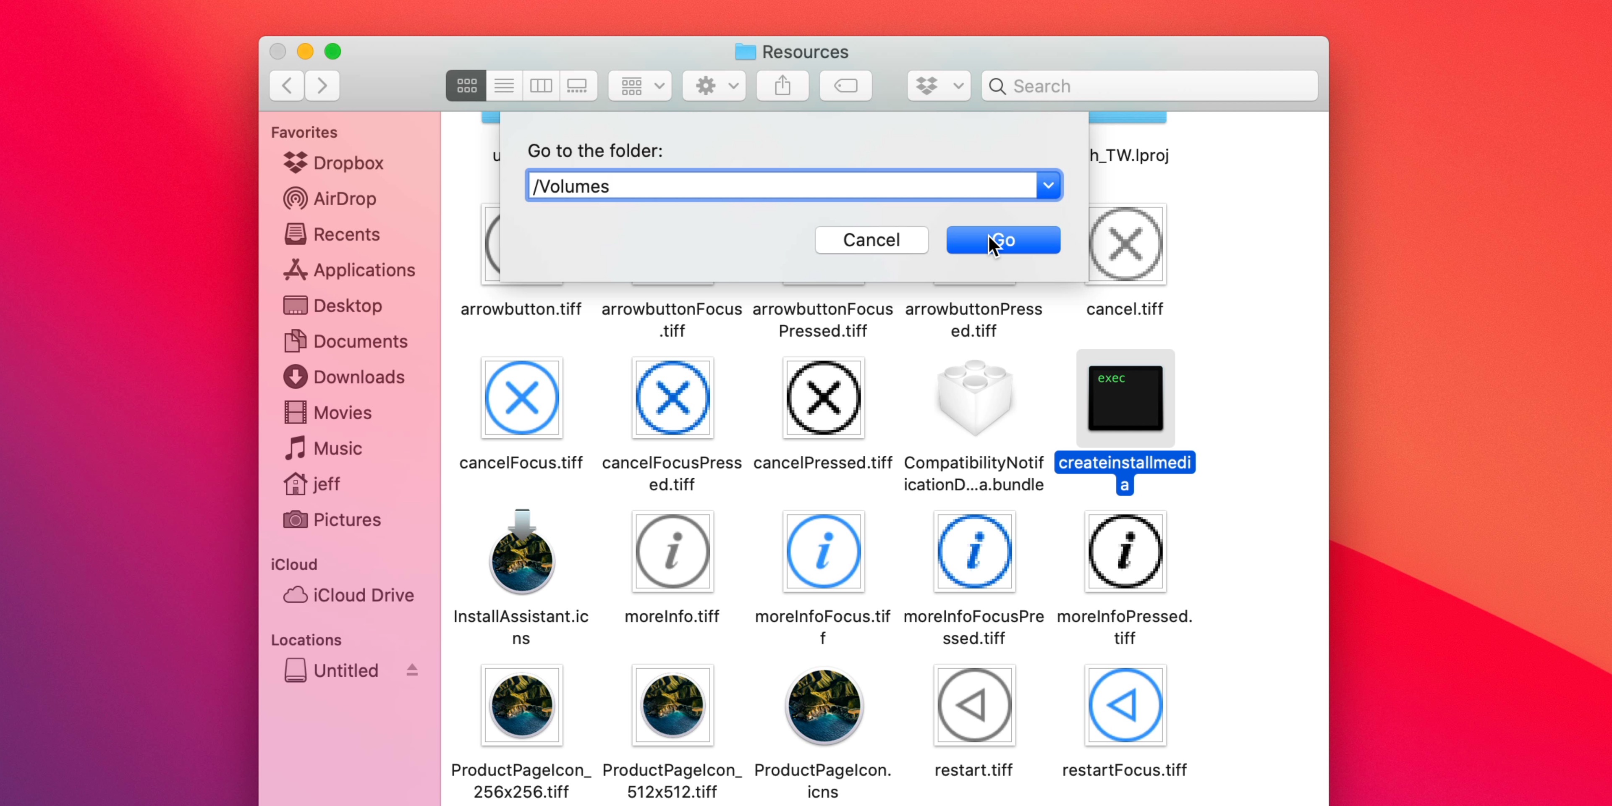
Task: Click the forward navigation arrow
Action: [322, 86]
